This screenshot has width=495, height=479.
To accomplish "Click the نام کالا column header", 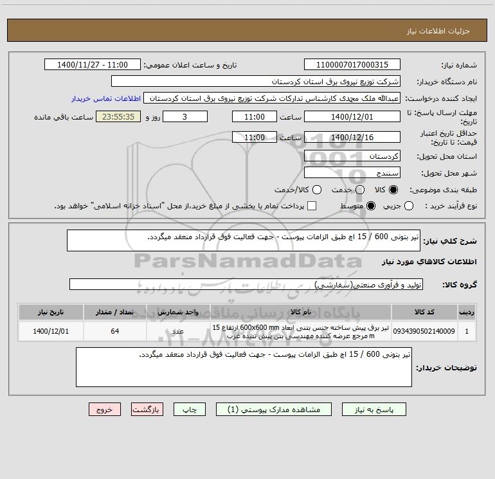I will coord(301,312).
